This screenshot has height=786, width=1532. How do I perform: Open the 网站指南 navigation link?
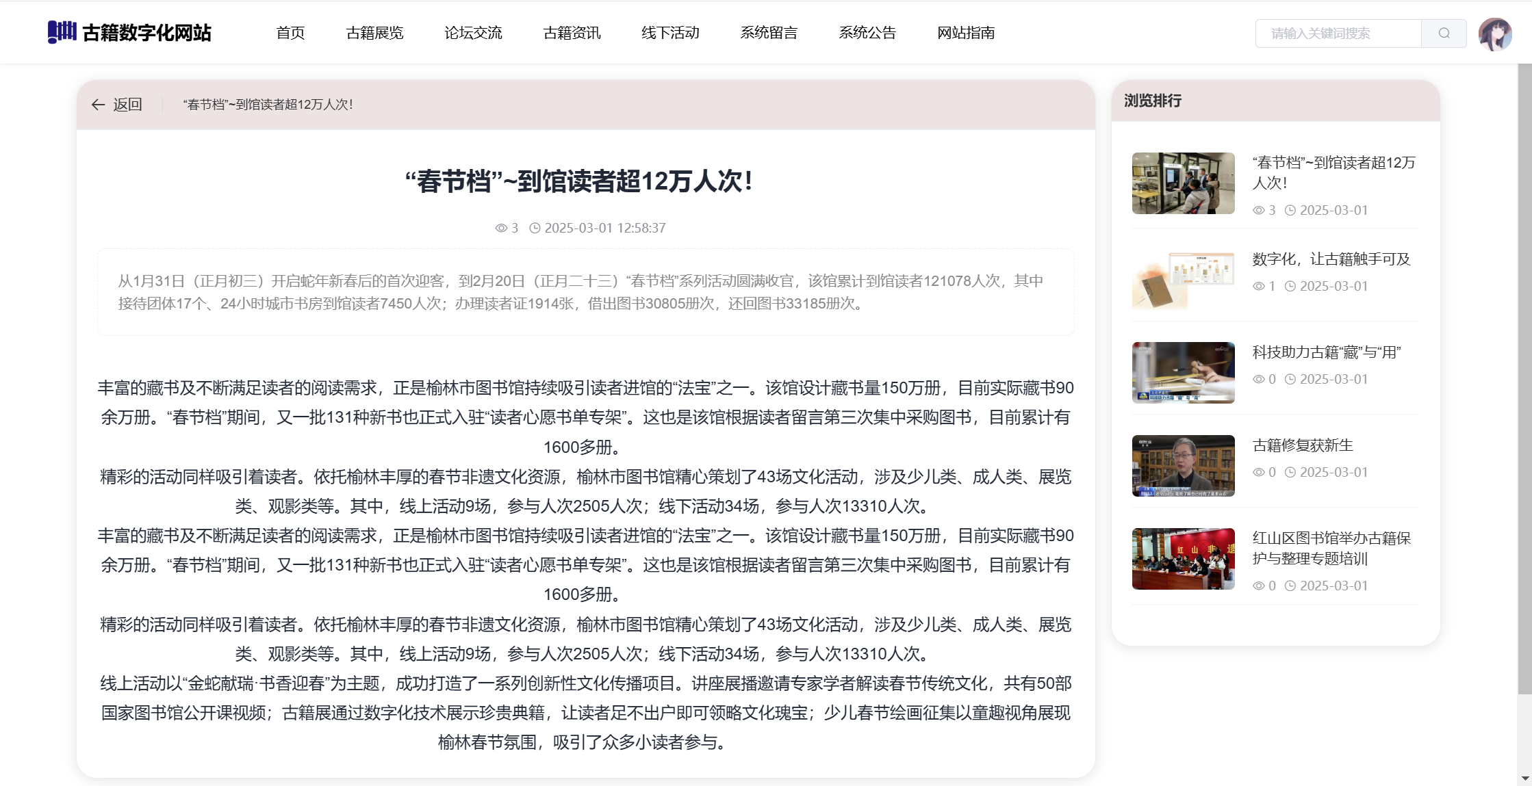966,33
